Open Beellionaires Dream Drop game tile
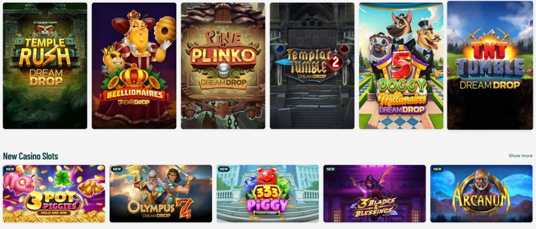Screen dimensions: 536x229 click(x=134, y=66)
